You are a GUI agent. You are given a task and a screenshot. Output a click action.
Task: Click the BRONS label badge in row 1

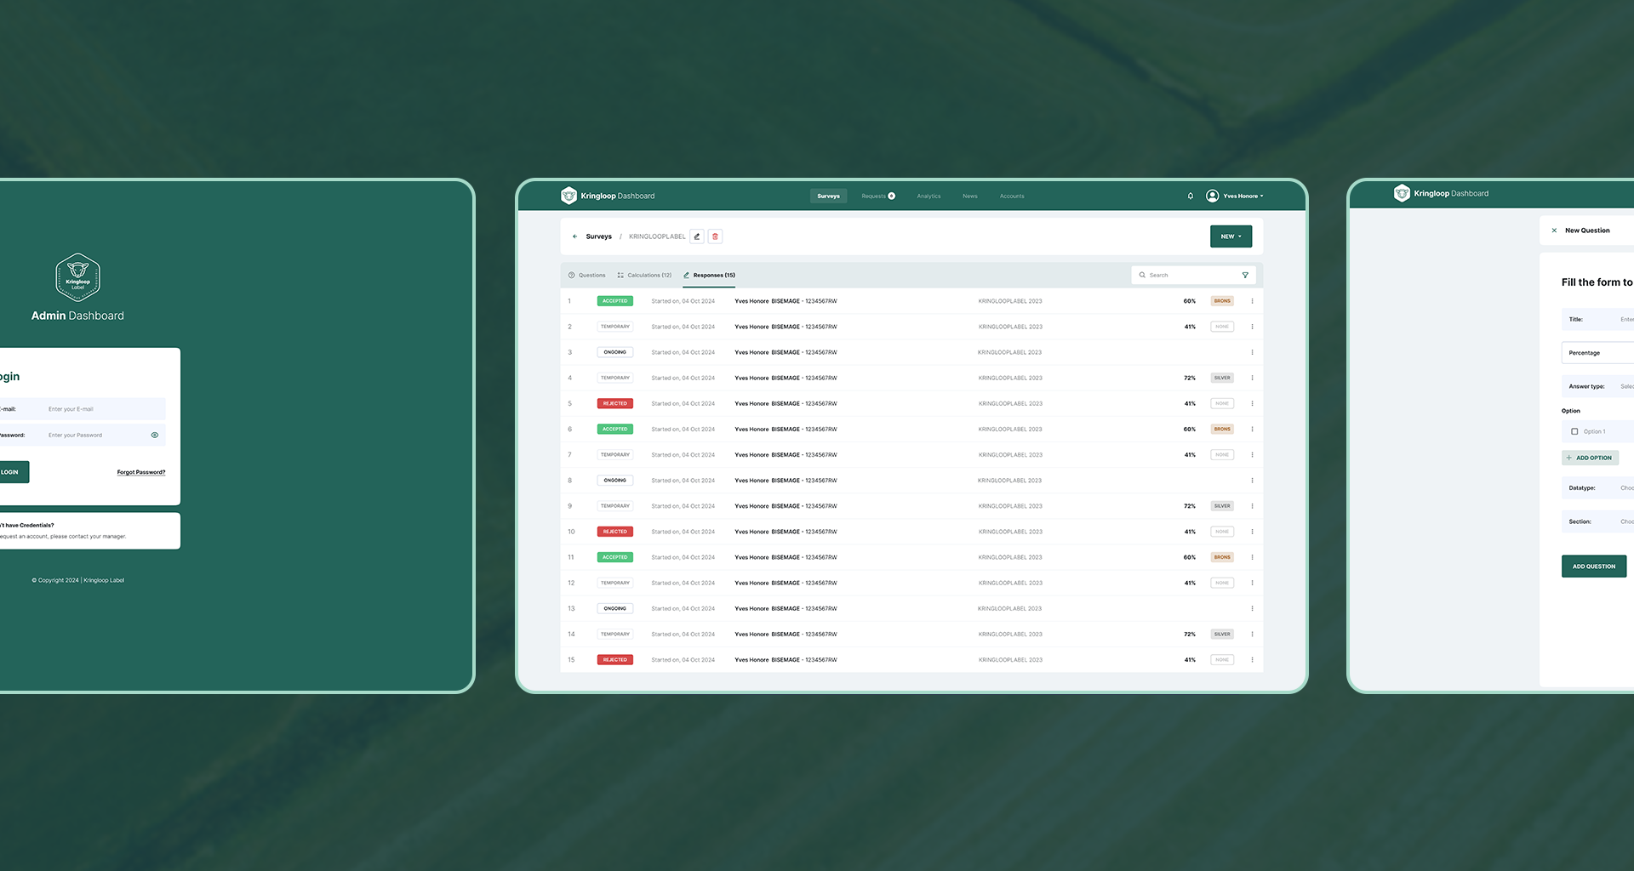(1222, 301)
